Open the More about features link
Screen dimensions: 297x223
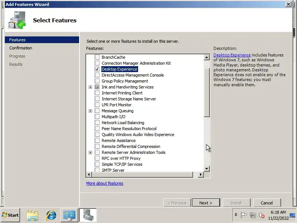[105, 183]
